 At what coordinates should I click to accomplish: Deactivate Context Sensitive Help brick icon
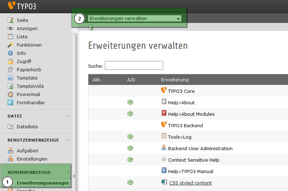(130, 159)
